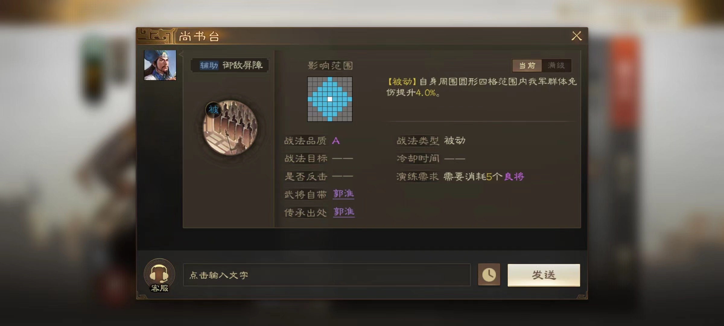
Task: Click the quality grade A label
Action: tap(336, 141)
